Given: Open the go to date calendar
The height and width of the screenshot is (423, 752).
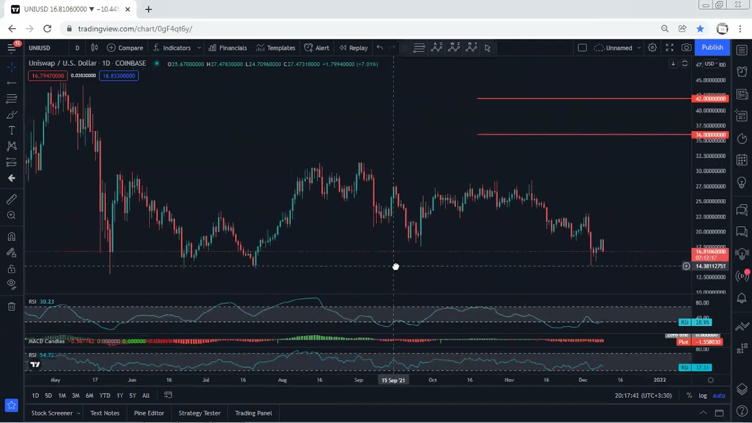Looking at the screenshot, I should coord(168,395).
